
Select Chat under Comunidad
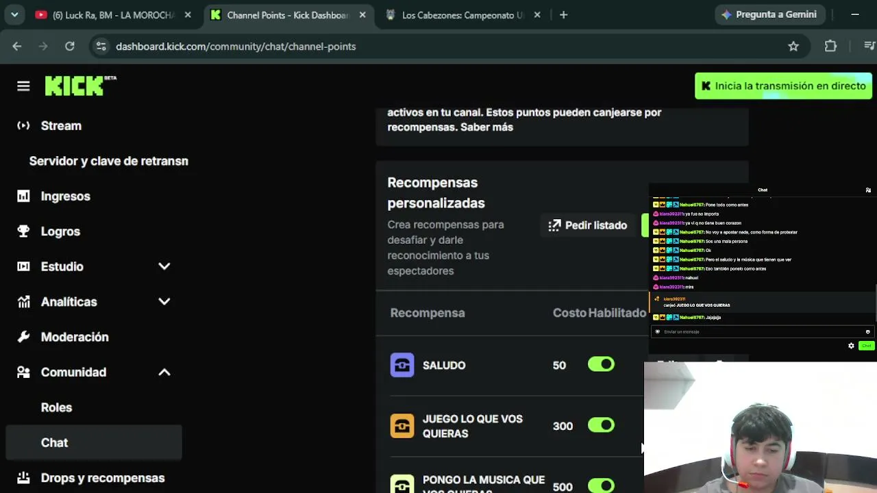[x=93, y=443]
